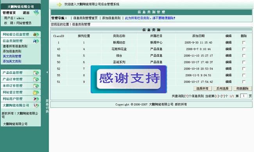Click the 选择所有 button

202,89
